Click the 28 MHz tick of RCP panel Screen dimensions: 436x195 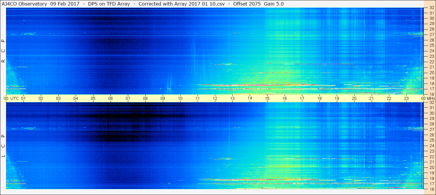coord(431,29)
